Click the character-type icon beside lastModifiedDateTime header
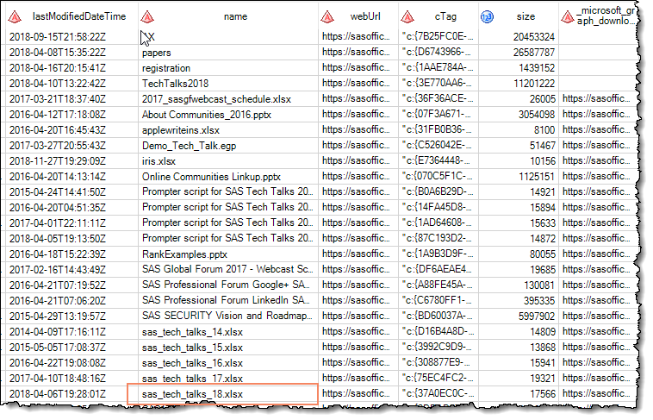The height and width of the screenshot is (420, 653). 16,16
